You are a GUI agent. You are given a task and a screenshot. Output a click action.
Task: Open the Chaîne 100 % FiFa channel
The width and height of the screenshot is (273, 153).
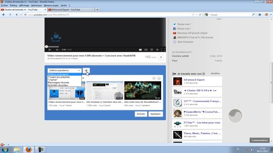coord(200,91)
